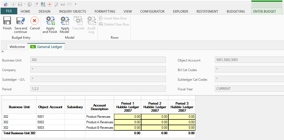
Task: Click the glasses icon in the title bar
Action: tap(63, 4)
